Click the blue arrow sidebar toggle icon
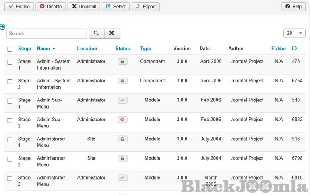 [x=3, y=26]
